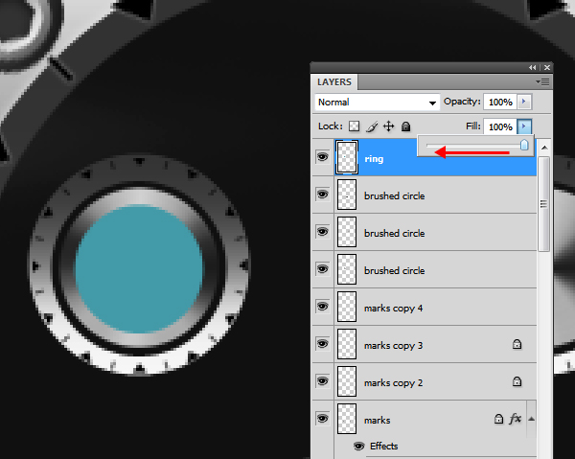The image size is (575, 459).
Task: Select the second brushed circle layer name
Action: click(394, 233)
